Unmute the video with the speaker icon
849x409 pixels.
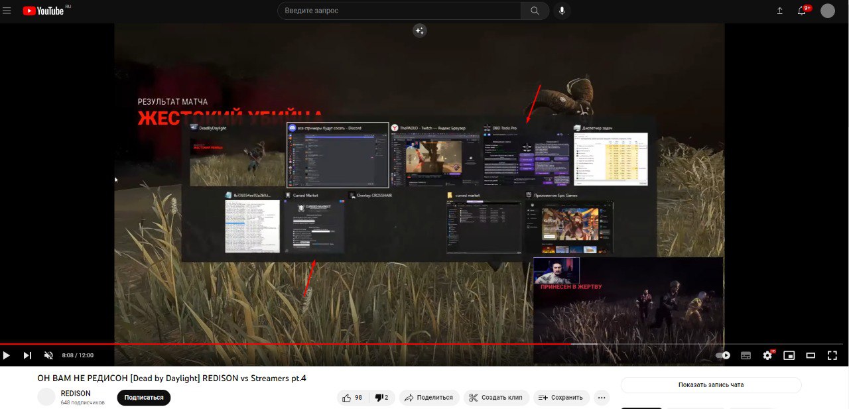[x=48, y=355]
